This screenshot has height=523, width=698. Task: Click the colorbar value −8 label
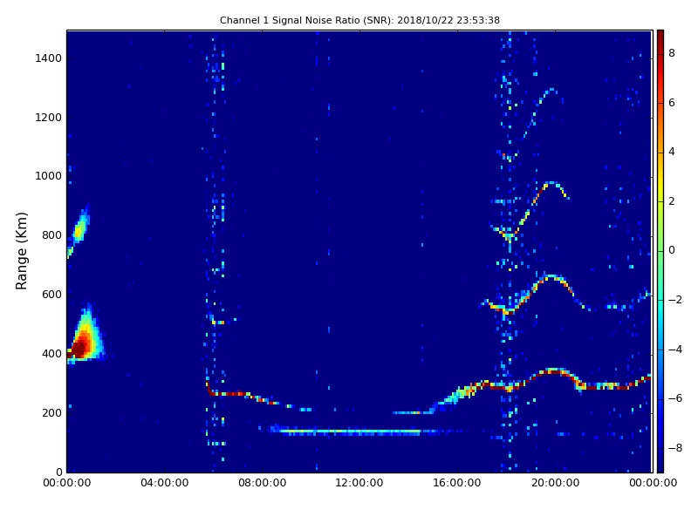click(675, 448)
